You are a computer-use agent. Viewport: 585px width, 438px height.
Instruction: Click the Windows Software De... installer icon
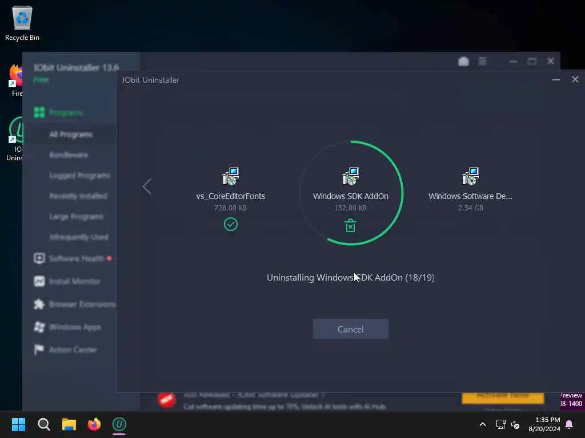[471, 176]
